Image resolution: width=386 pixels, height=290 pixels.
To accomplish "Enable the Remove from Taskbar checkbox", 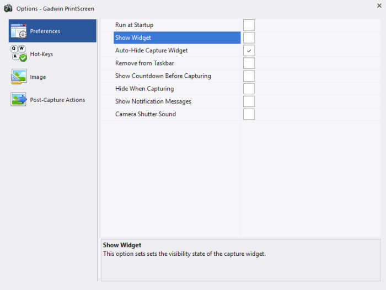I will pyautogui.click(x=249, y=63).
